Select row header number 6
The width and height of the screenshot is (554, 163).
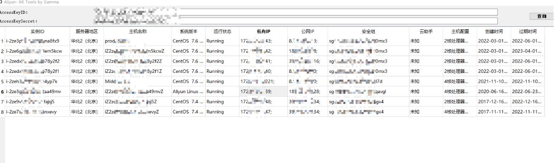(3, 91)
